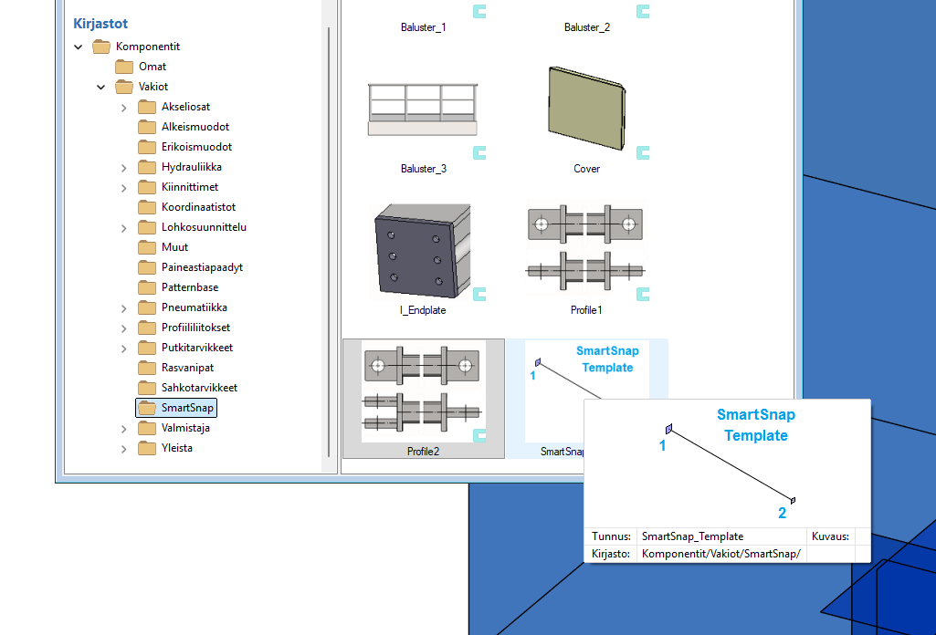Click the SmartSnap folder icon
The height and width of the screenshot is (635, 936).
point(147,408)
